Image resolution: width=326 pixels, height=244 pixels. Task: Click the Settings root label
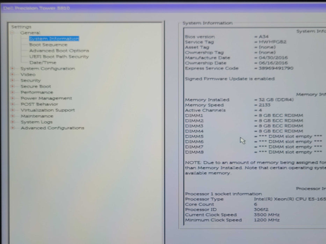(x=21, y=27)
